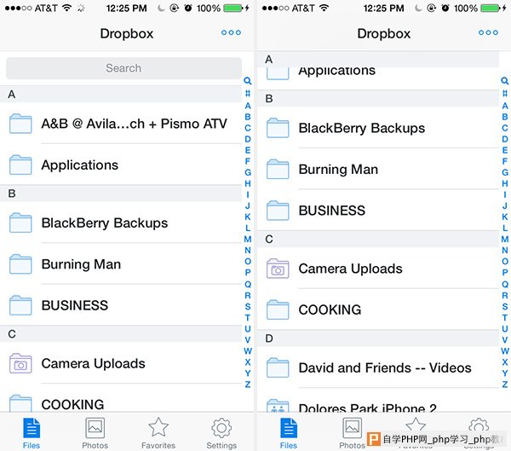Viewport: 511px width, 451px height.
Task: Select 'Dolores Park iPhone 2' text
Action: [368, 408]
